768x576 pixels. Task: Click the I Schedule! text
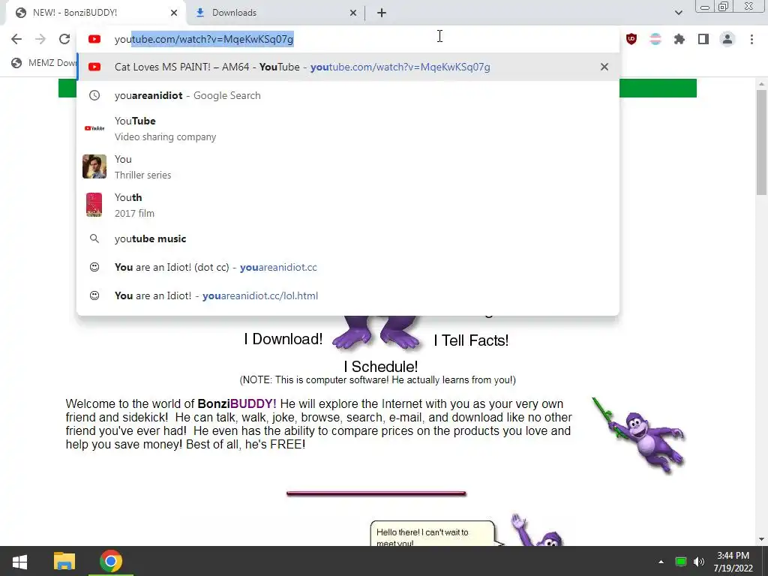click(380, 366)
